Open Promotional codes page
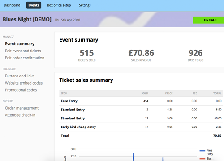The width and height of the screenshot is (224, 161). pyautogui.click(x=21, y=90)
